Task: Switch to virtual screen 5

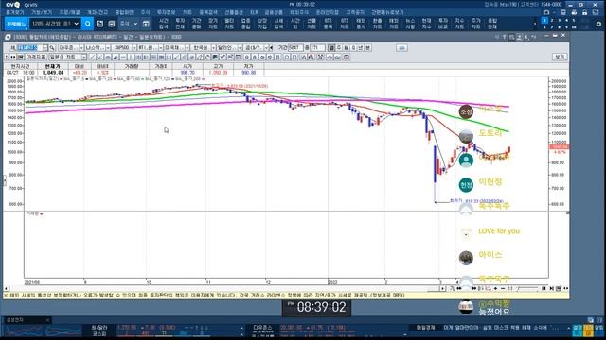Action: 574,21
